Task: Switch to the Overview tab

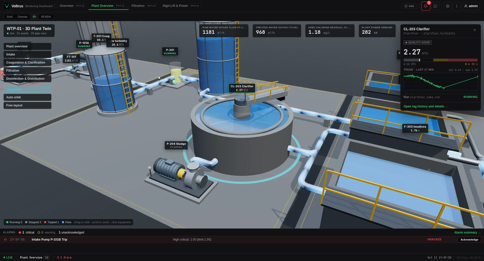Action: point(72,6)
